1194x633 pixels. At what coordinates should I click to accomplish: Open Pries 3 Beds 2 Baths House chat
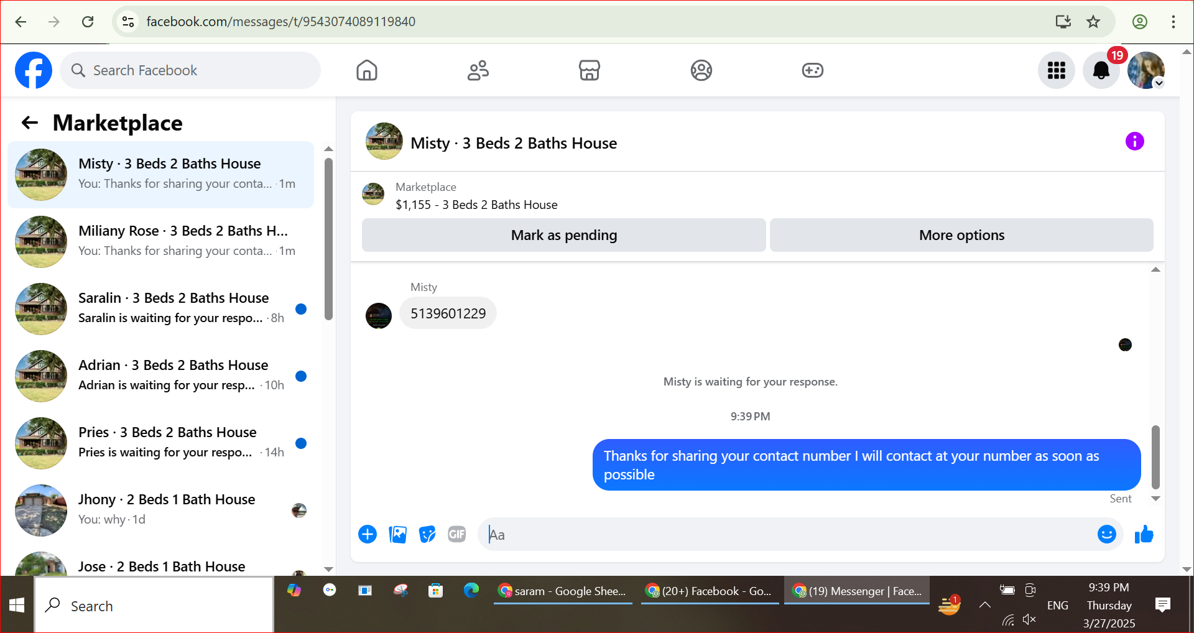coord(160,443)
